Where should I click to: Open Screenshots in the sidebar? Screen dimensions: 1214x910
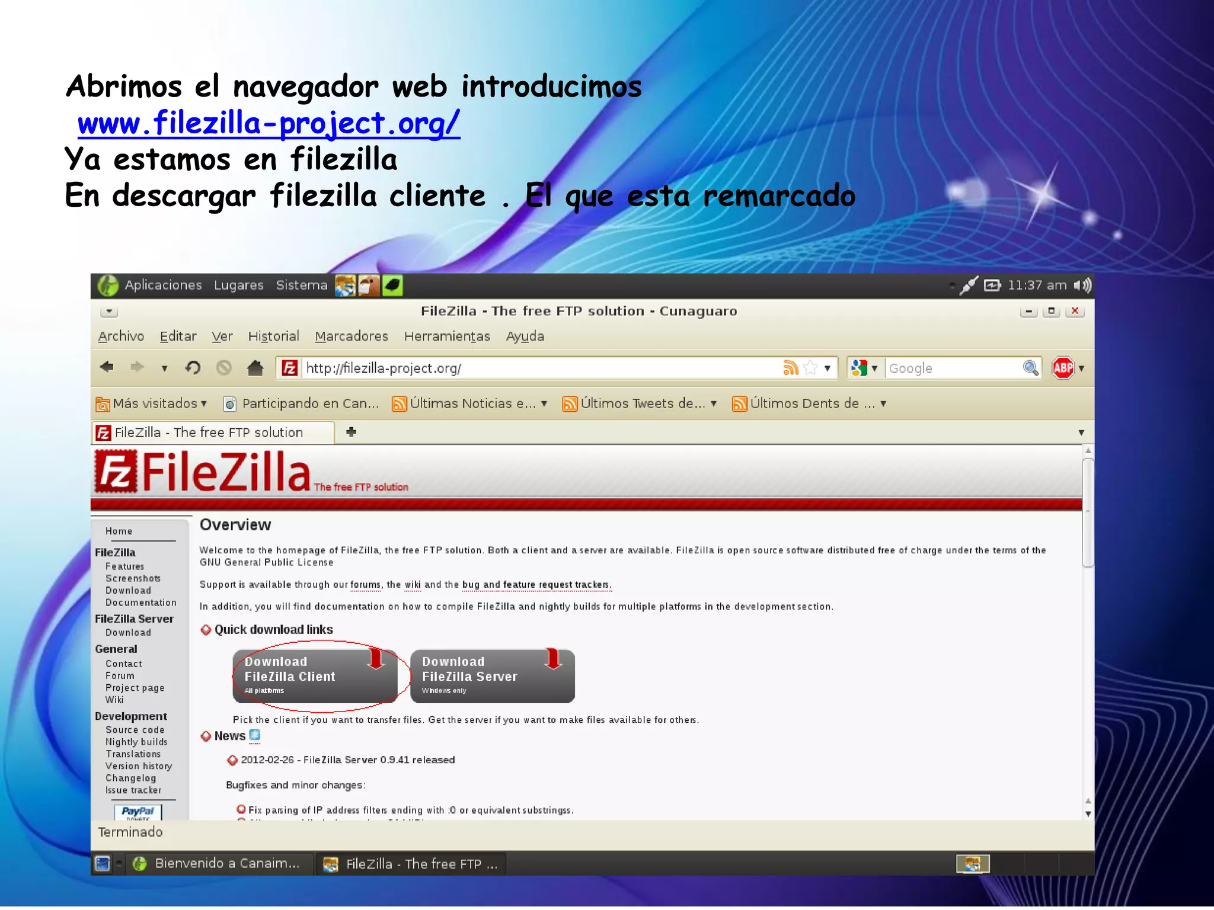(133, 578)
